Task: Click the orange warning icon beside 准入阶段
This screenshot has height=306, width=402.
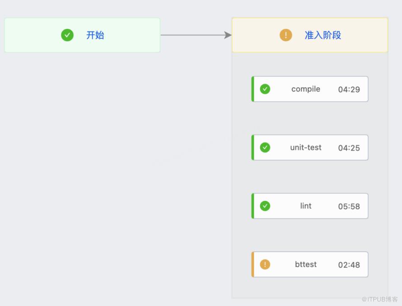Action: coord(286,35)
